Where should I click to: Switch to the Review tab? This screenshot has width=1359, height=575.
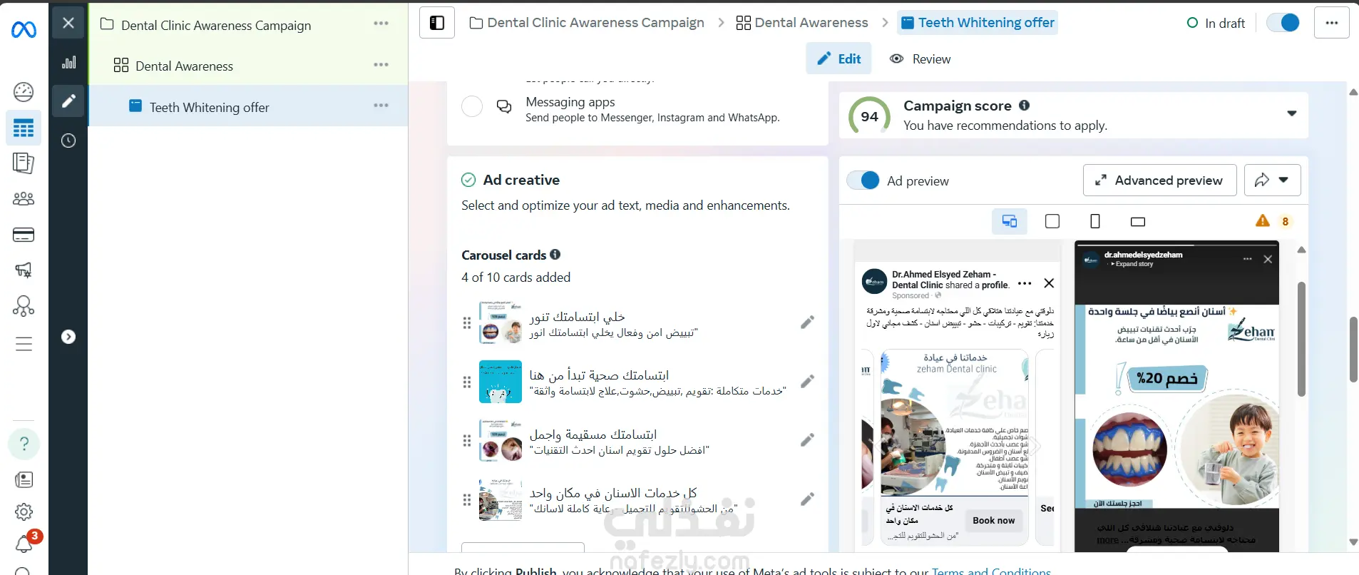click(x=920, y=59)
